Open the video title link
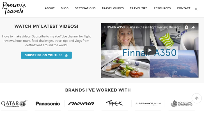This screenshot has width=204, height=113. pos(143,27)
